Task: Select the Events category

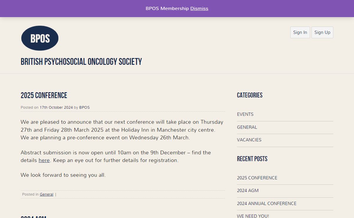Action: tap(245, 114)
